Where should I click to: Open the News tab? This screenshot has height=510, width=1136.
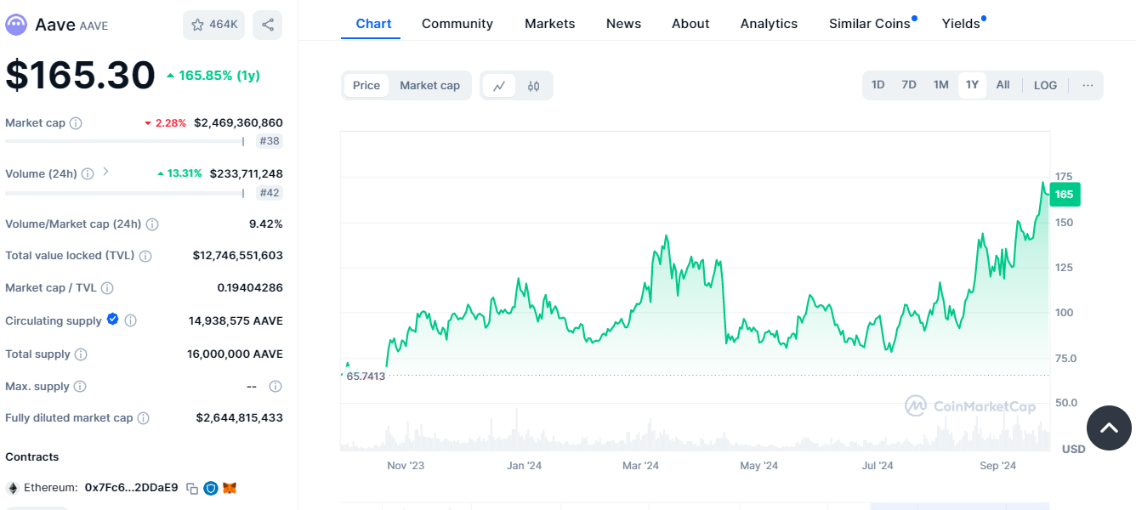(623, 24)
